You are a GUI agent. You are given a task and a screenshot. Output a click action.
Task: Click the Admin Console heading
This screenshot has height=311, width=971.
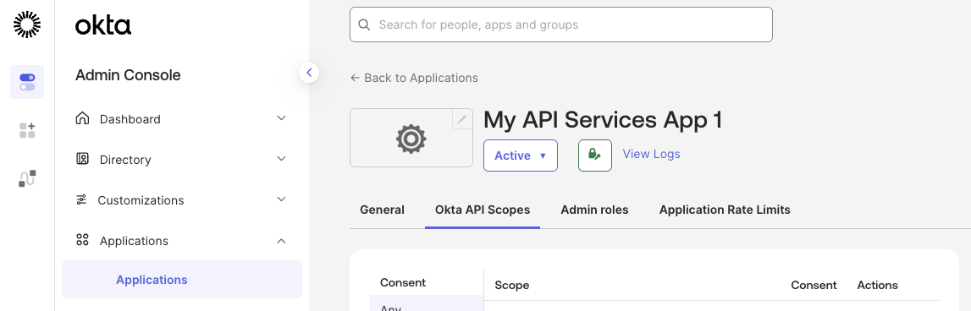point(128,75)
